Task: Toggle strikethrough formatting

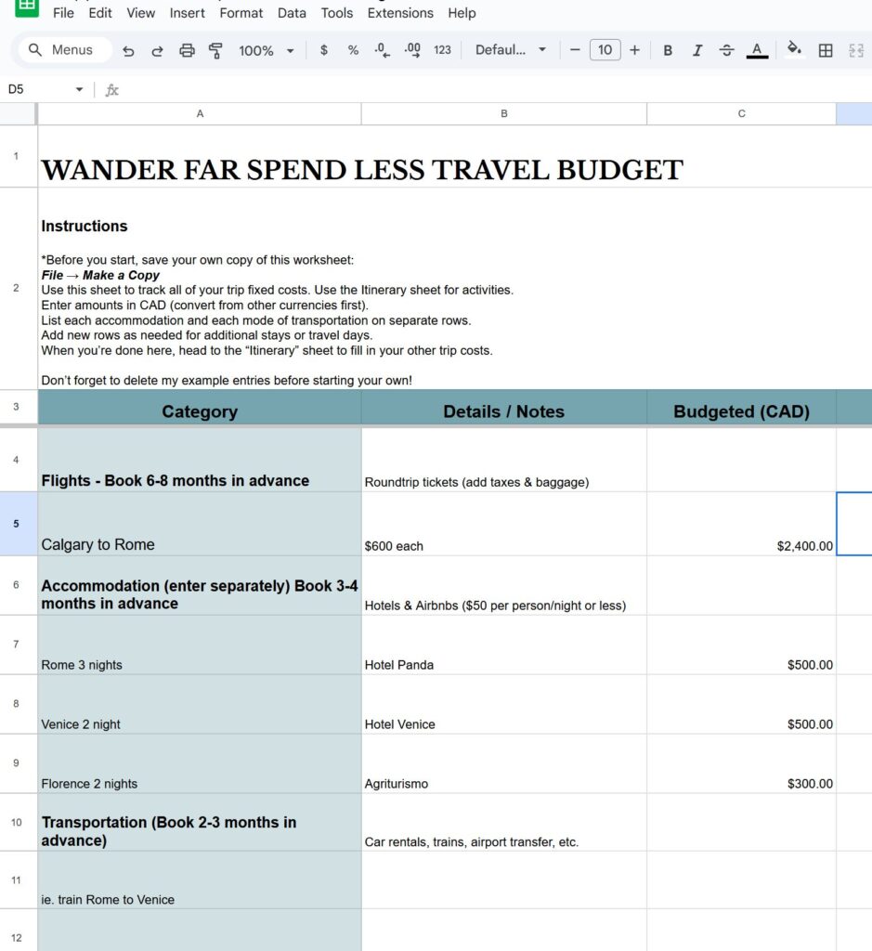Action: click(726, 50)
